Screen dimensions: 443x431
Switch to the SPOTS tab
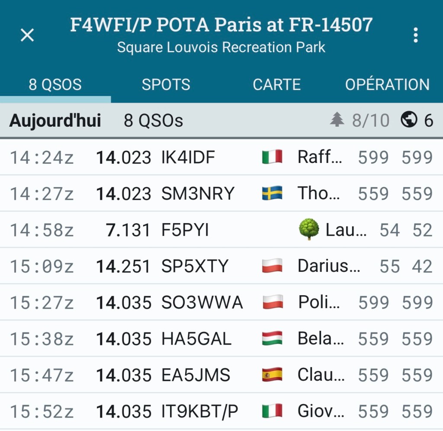point(166,84)
